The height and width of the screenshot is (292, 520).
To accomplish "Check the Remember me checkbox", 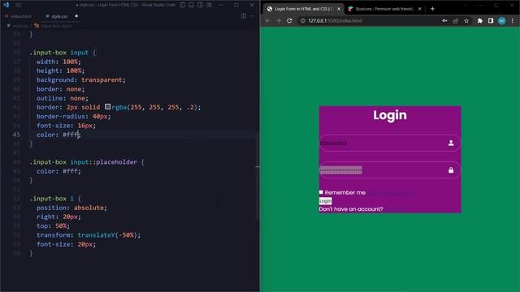I will (321, 192).
